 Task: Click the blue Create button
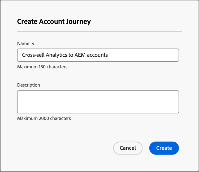point(164,148)
